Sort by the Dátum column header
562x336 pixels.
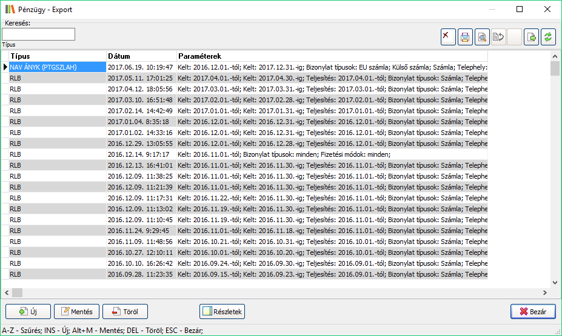tap(141, 56)
